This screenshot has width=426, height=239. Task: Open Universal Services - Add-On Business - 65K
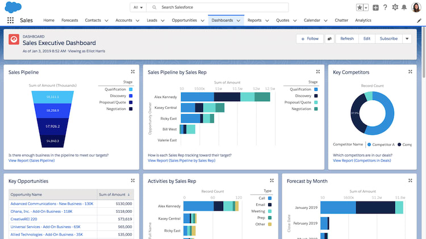tap(45, 227)
